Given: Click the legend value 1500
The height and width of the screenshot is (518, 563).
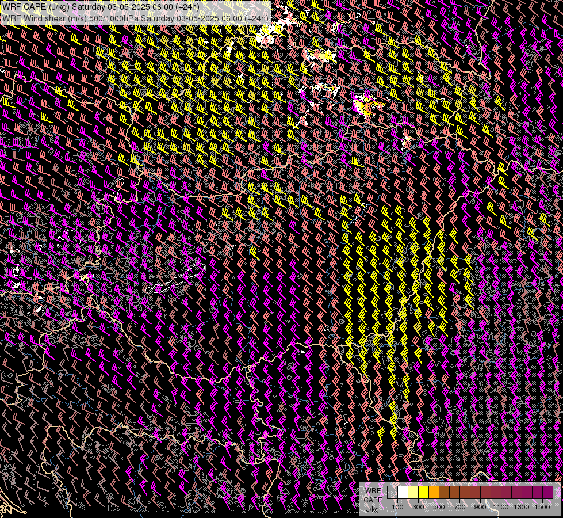Looking at the screenshot, I should pyautogui.click(x=542, y=507).
